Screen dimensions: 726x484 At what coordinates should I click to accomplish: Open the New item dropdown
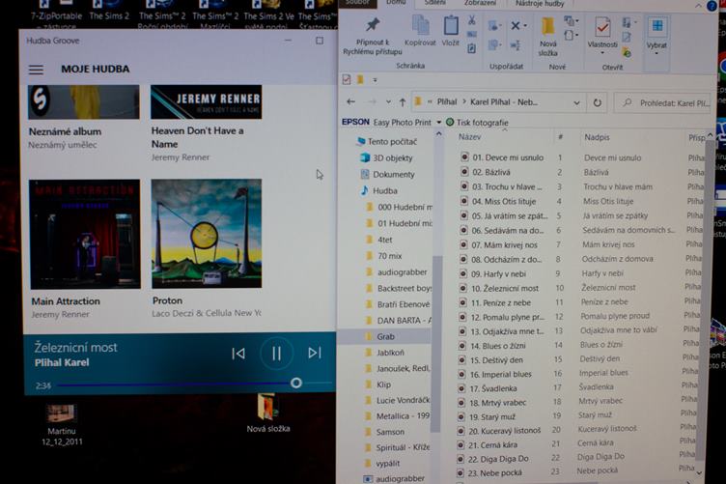click(x=571, y=21)
